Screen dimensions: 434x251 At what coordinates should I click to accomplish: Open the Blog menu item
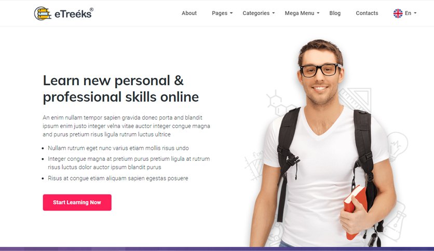335,13
